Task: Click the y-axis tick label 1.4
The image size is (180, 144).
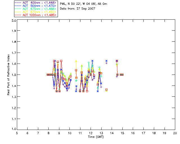Action: [x=14, y=86]
